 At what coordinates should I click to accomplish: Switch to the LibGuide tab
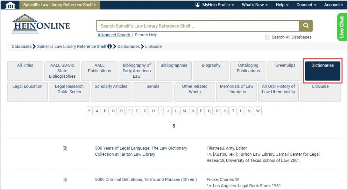320,92
